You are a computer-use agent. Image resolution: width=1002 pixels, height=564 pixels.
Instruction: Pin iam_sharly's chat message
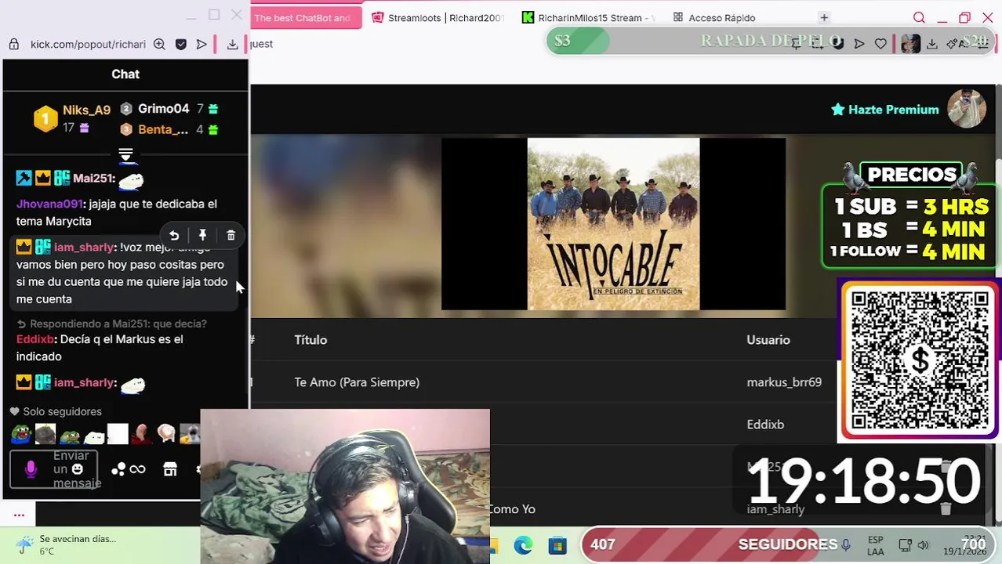pos(202,235)
